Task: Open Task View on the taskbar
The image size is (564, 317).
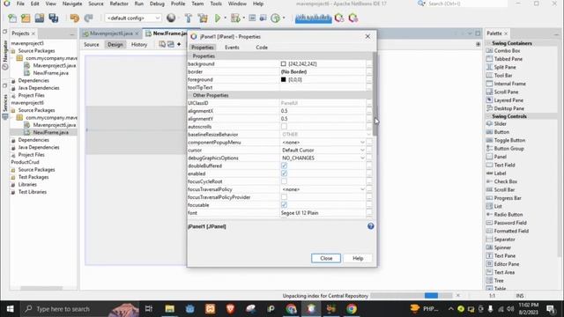Action: pyautogui.click(x=149, y=309)
